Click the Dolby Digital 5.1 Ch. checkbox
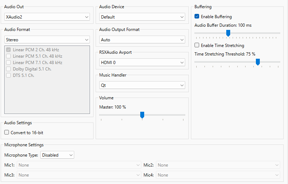Image resolution: width=288 pixels, height=184 pixels. point(9,69)
